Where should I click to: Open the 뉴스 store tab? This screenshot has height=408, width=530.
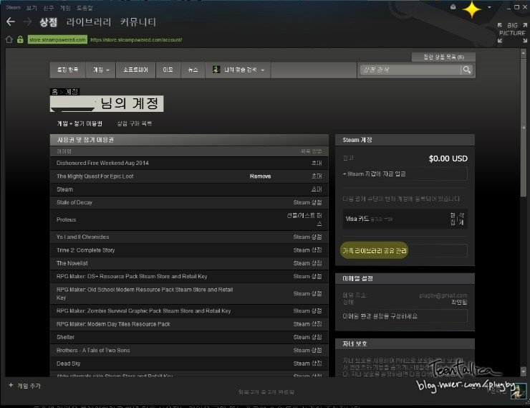193,70
